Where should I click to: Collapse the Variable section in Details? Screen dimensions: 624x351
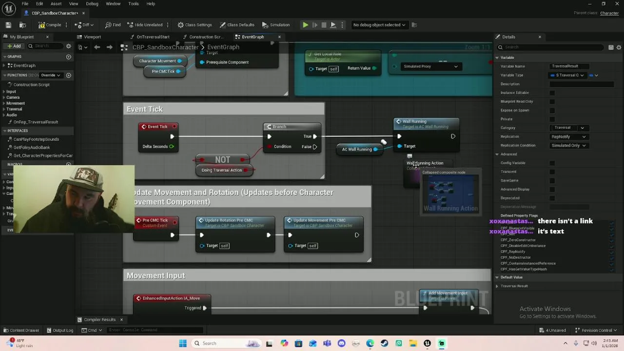tap(497, 58)
